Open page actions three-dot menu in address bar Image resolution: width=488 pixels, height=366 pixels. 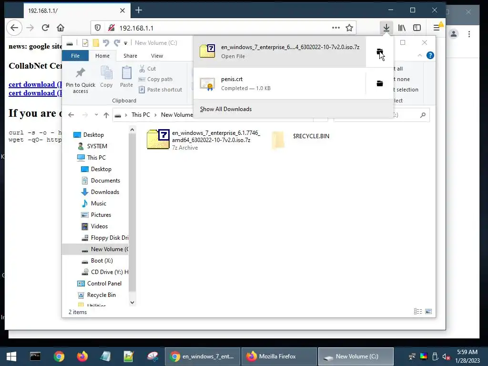click(x=336, y=28)
